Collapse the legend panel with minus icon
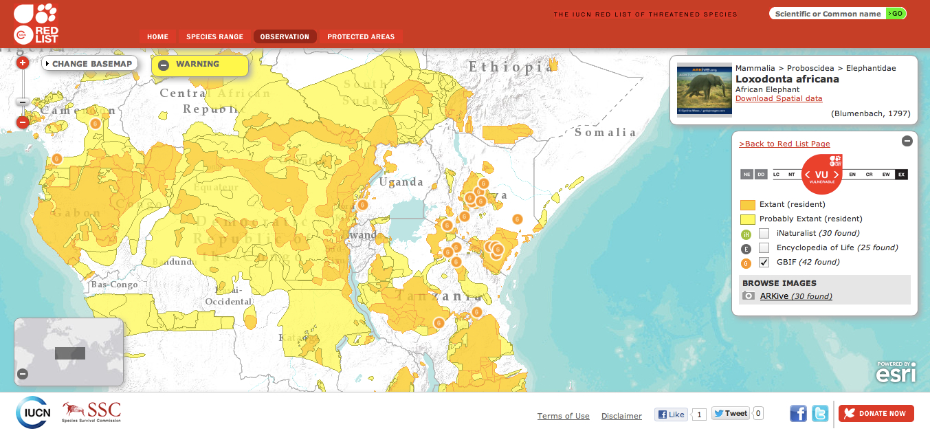Viewport: 930px width, 431px height. coord(907,141)
